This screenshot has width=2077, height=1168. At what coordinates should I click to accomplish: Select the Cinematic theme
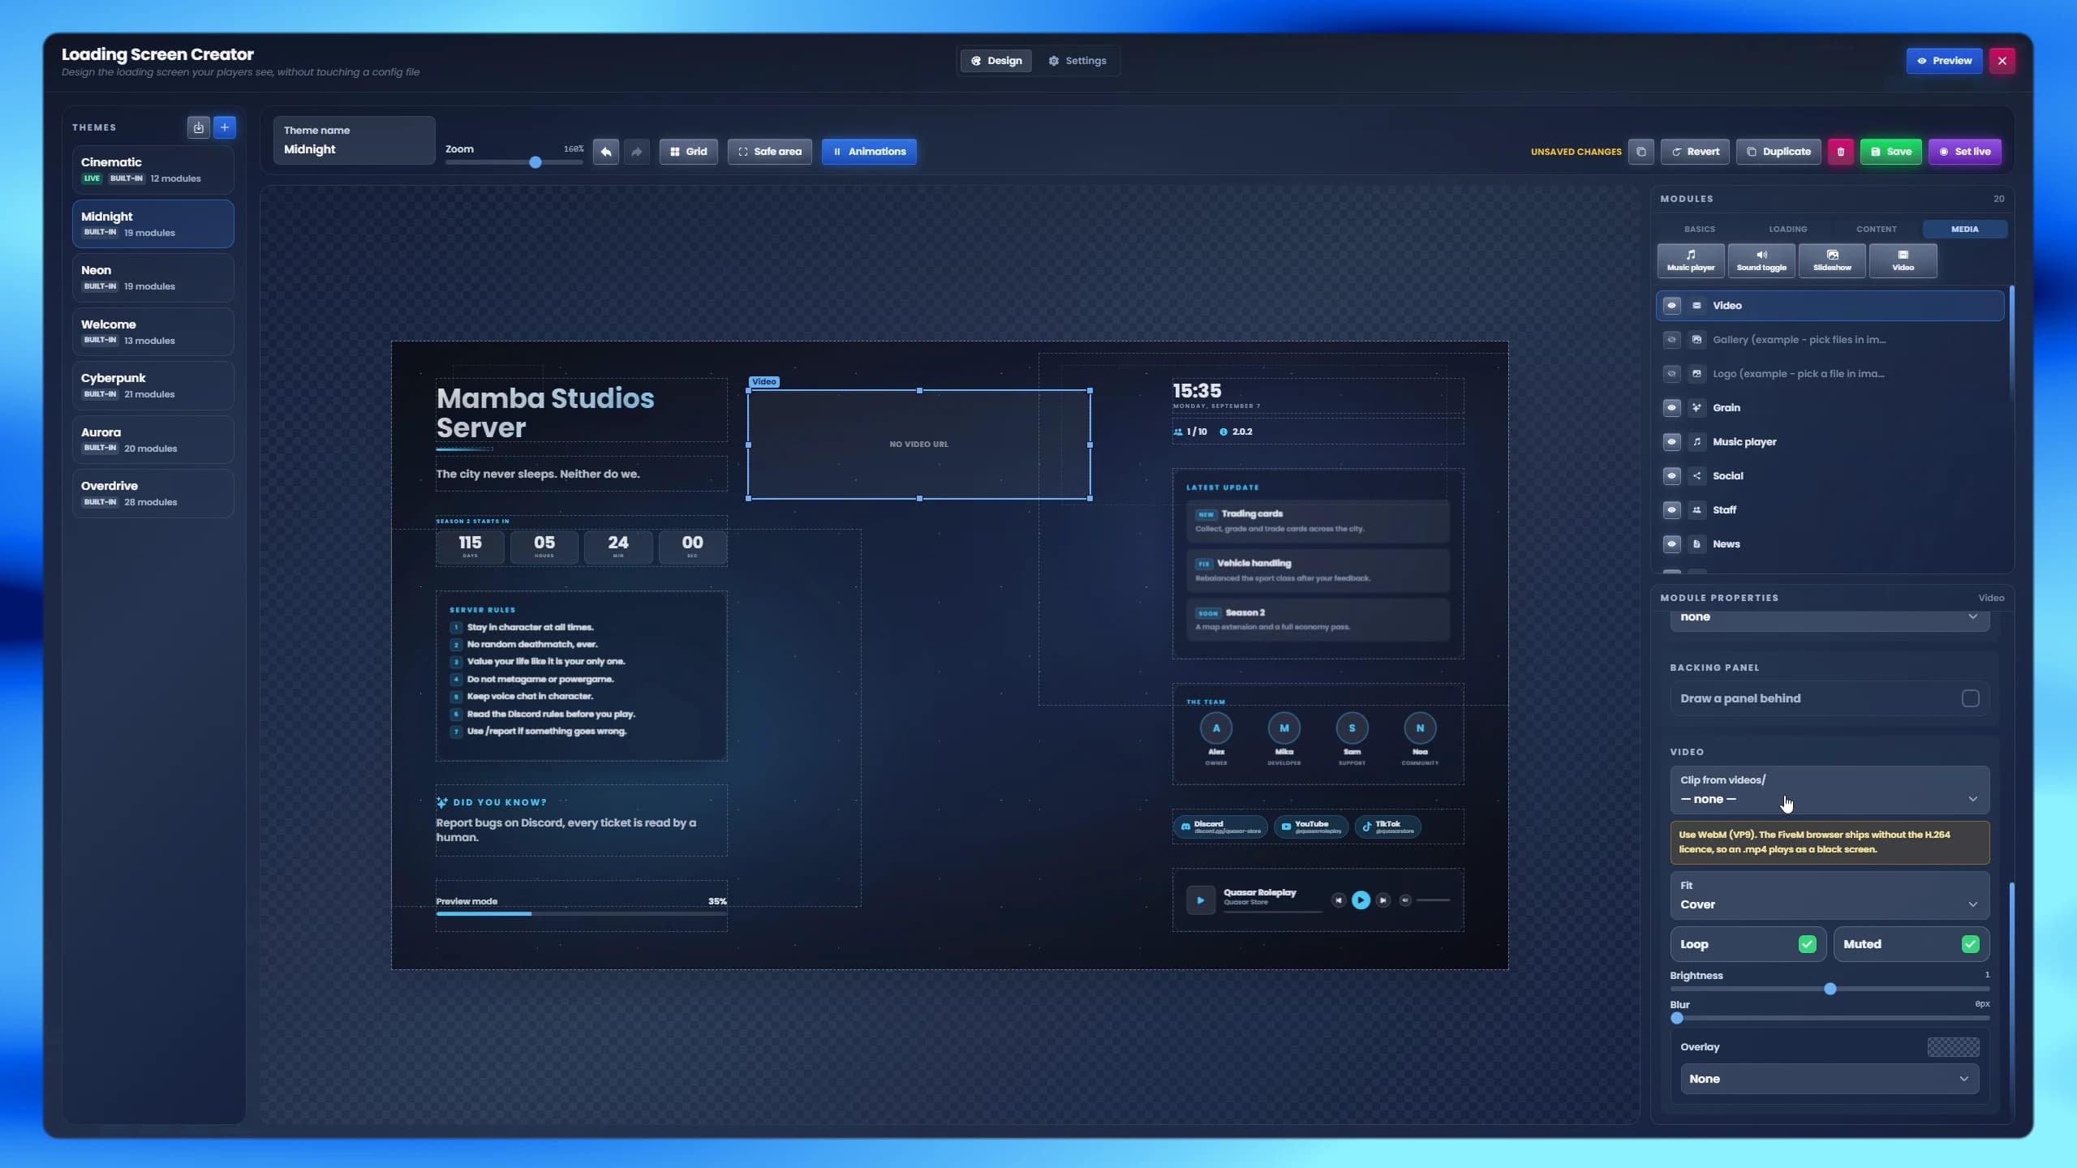[x=153, y=170]
